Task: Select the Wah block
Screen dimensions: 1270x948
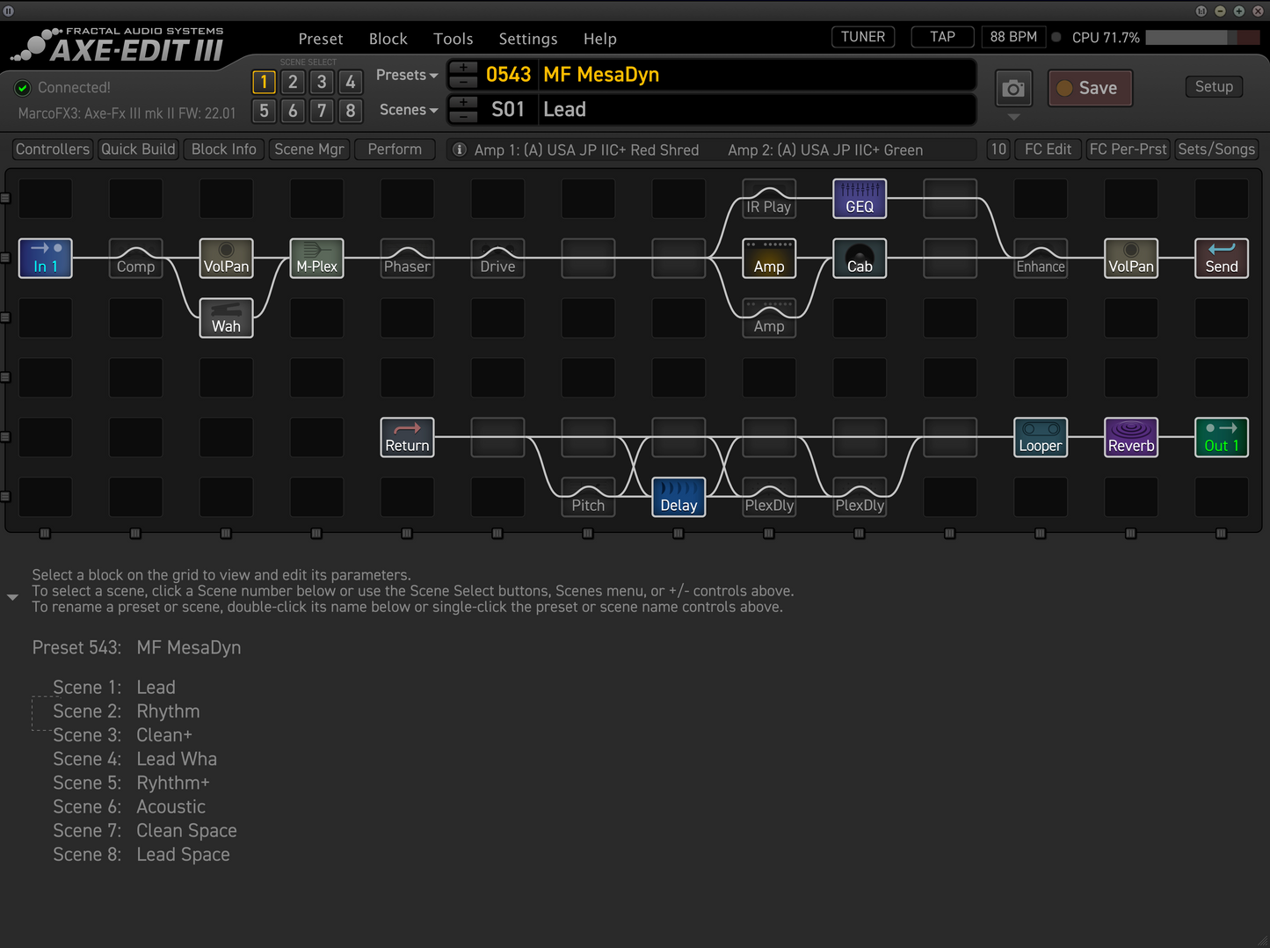Action: pyautogui.click(x=226, y=317)
